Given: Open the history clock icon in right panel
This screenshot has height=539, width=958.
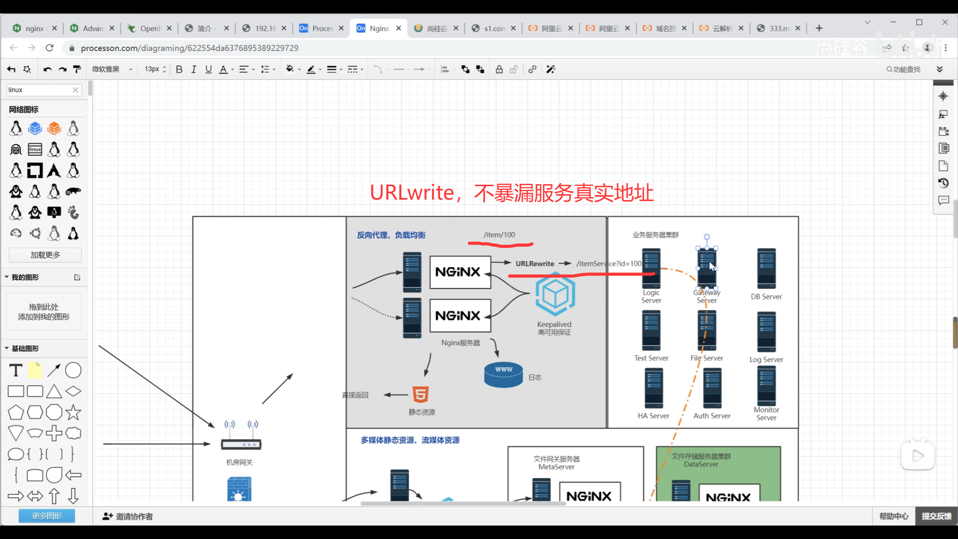Looking at the screenshot, I should (943, 183).
